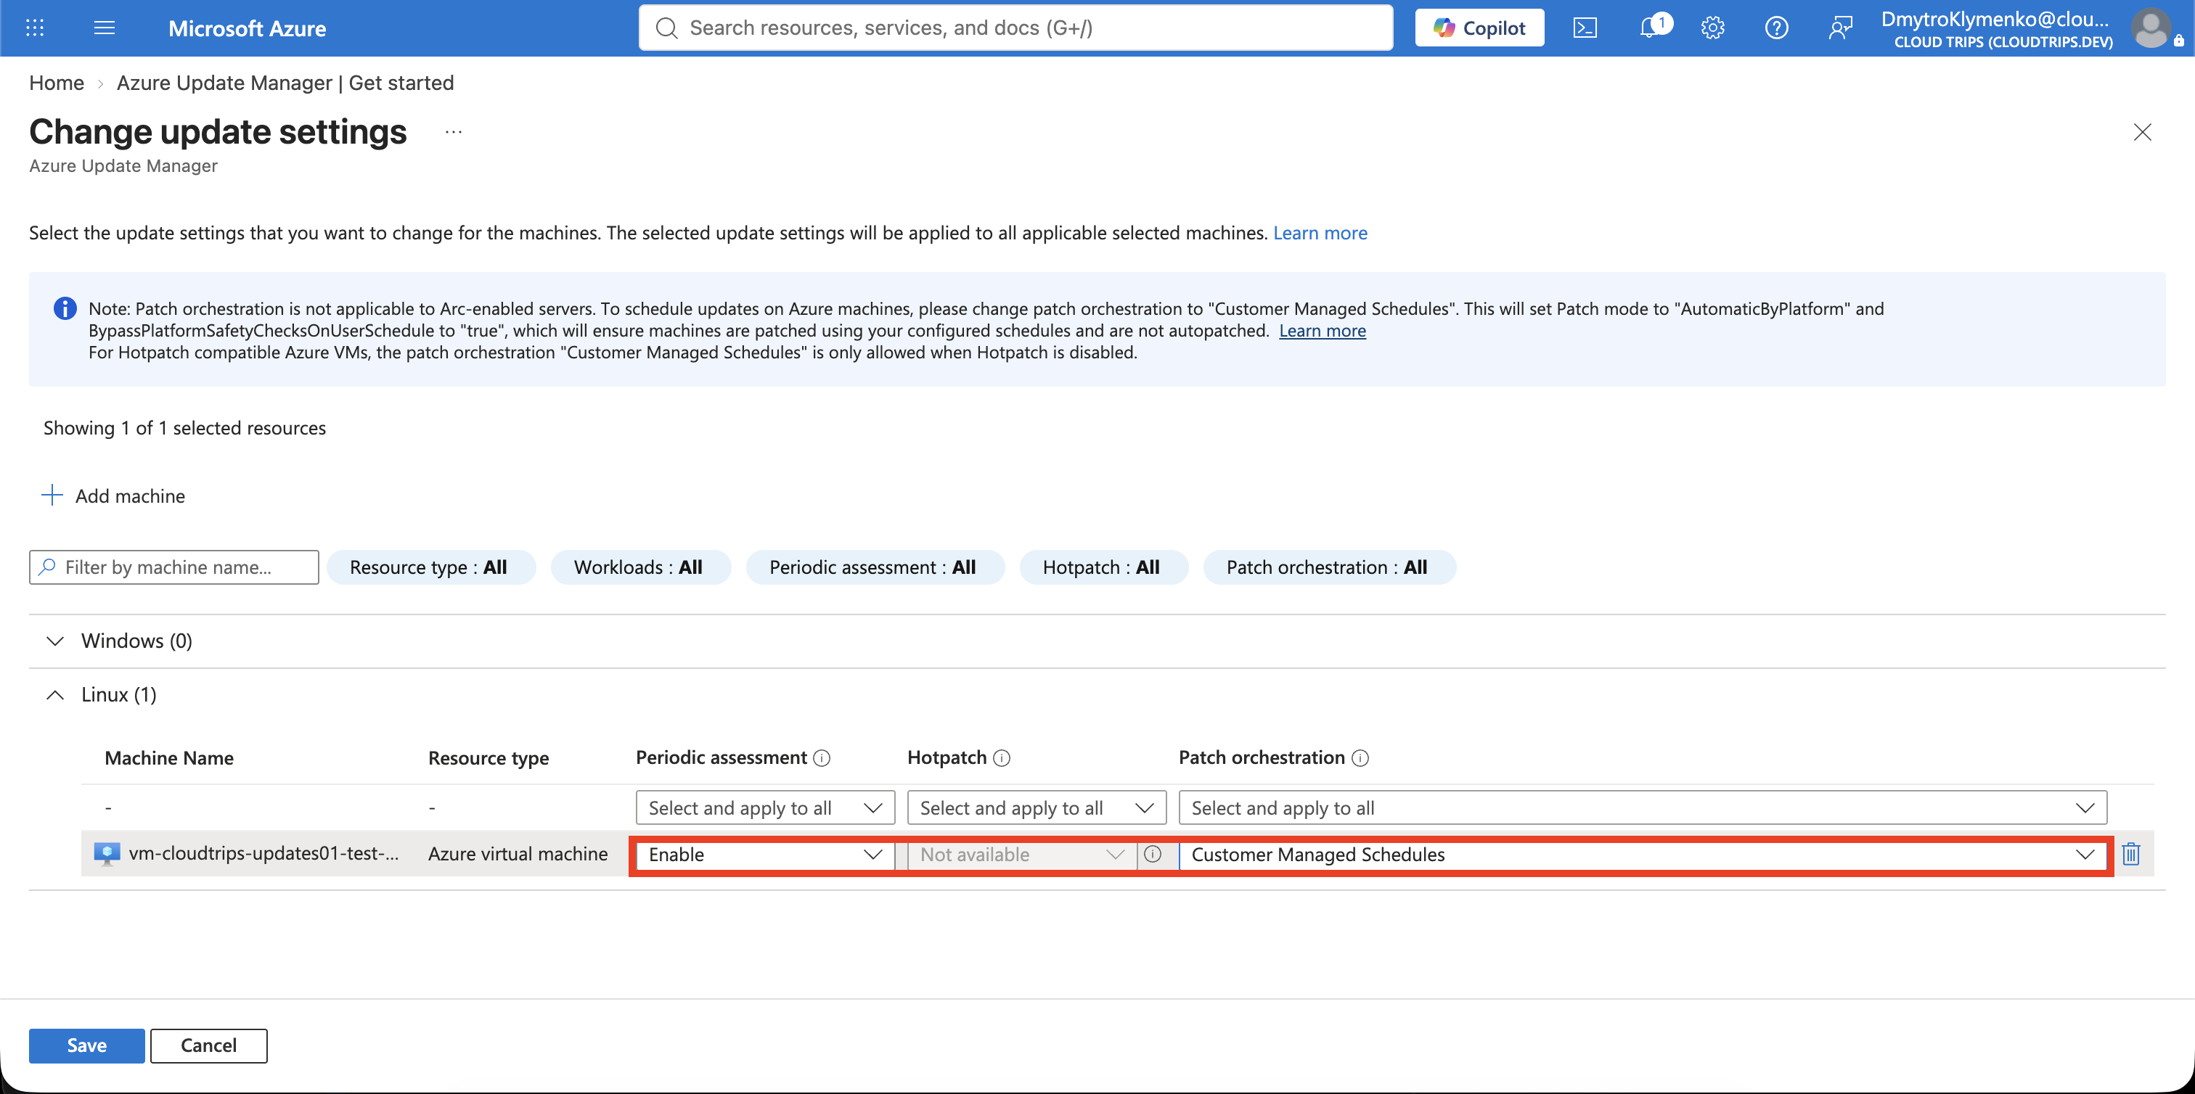
Task: Click the Copilot button
Action: click(x=1479, y=28)
